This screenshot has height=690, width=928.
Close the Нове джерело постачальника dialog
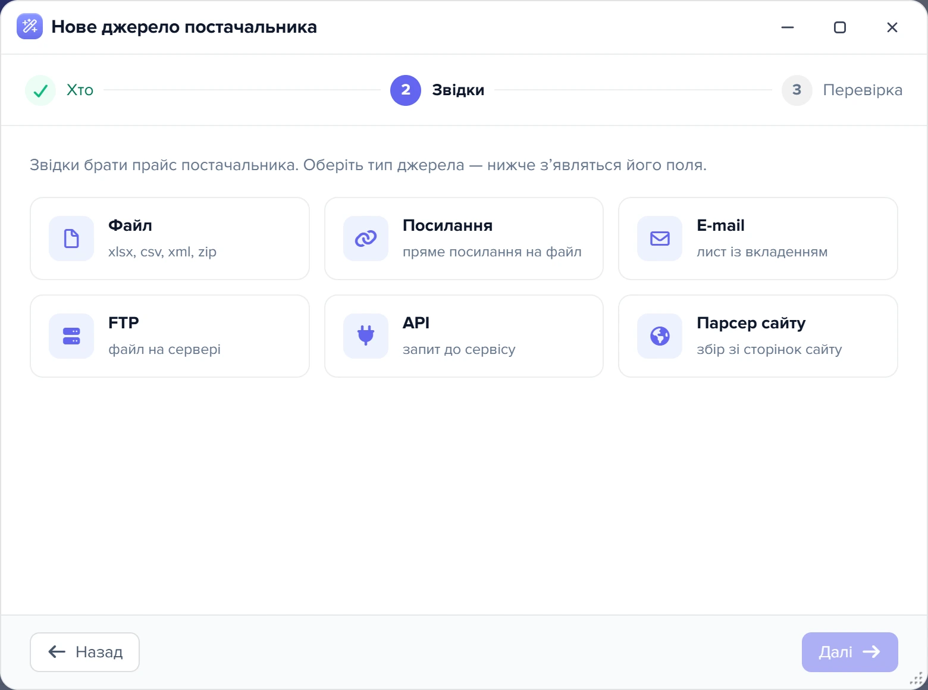892,27
